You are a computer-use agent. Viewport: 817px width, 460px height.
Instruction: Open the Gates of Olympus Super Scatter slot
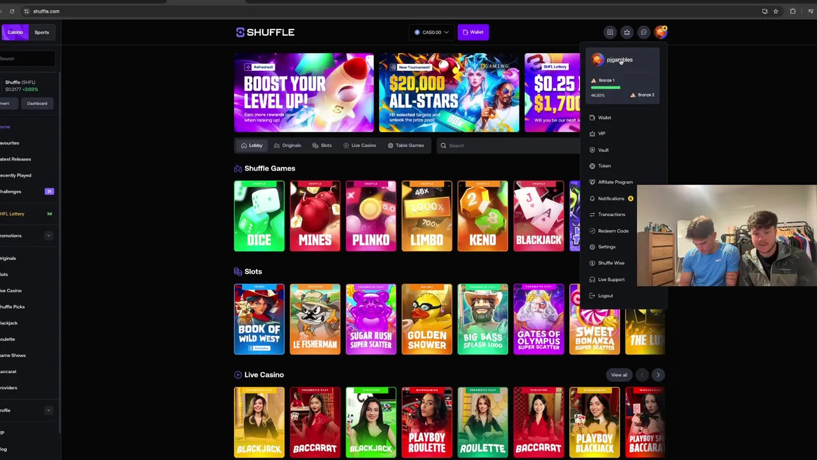[x=539, y=319]
